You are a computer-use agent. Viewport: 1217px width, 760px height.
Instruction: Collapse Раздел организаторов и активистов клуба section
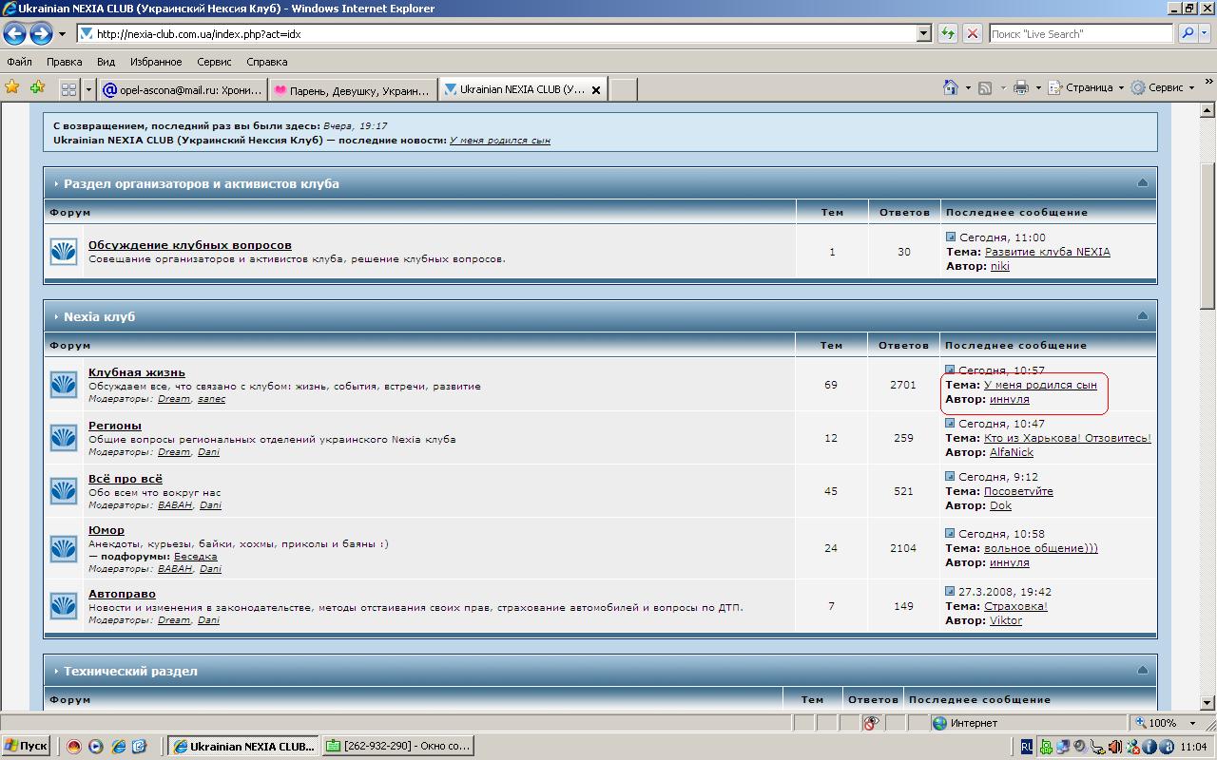click(1142, 183)
